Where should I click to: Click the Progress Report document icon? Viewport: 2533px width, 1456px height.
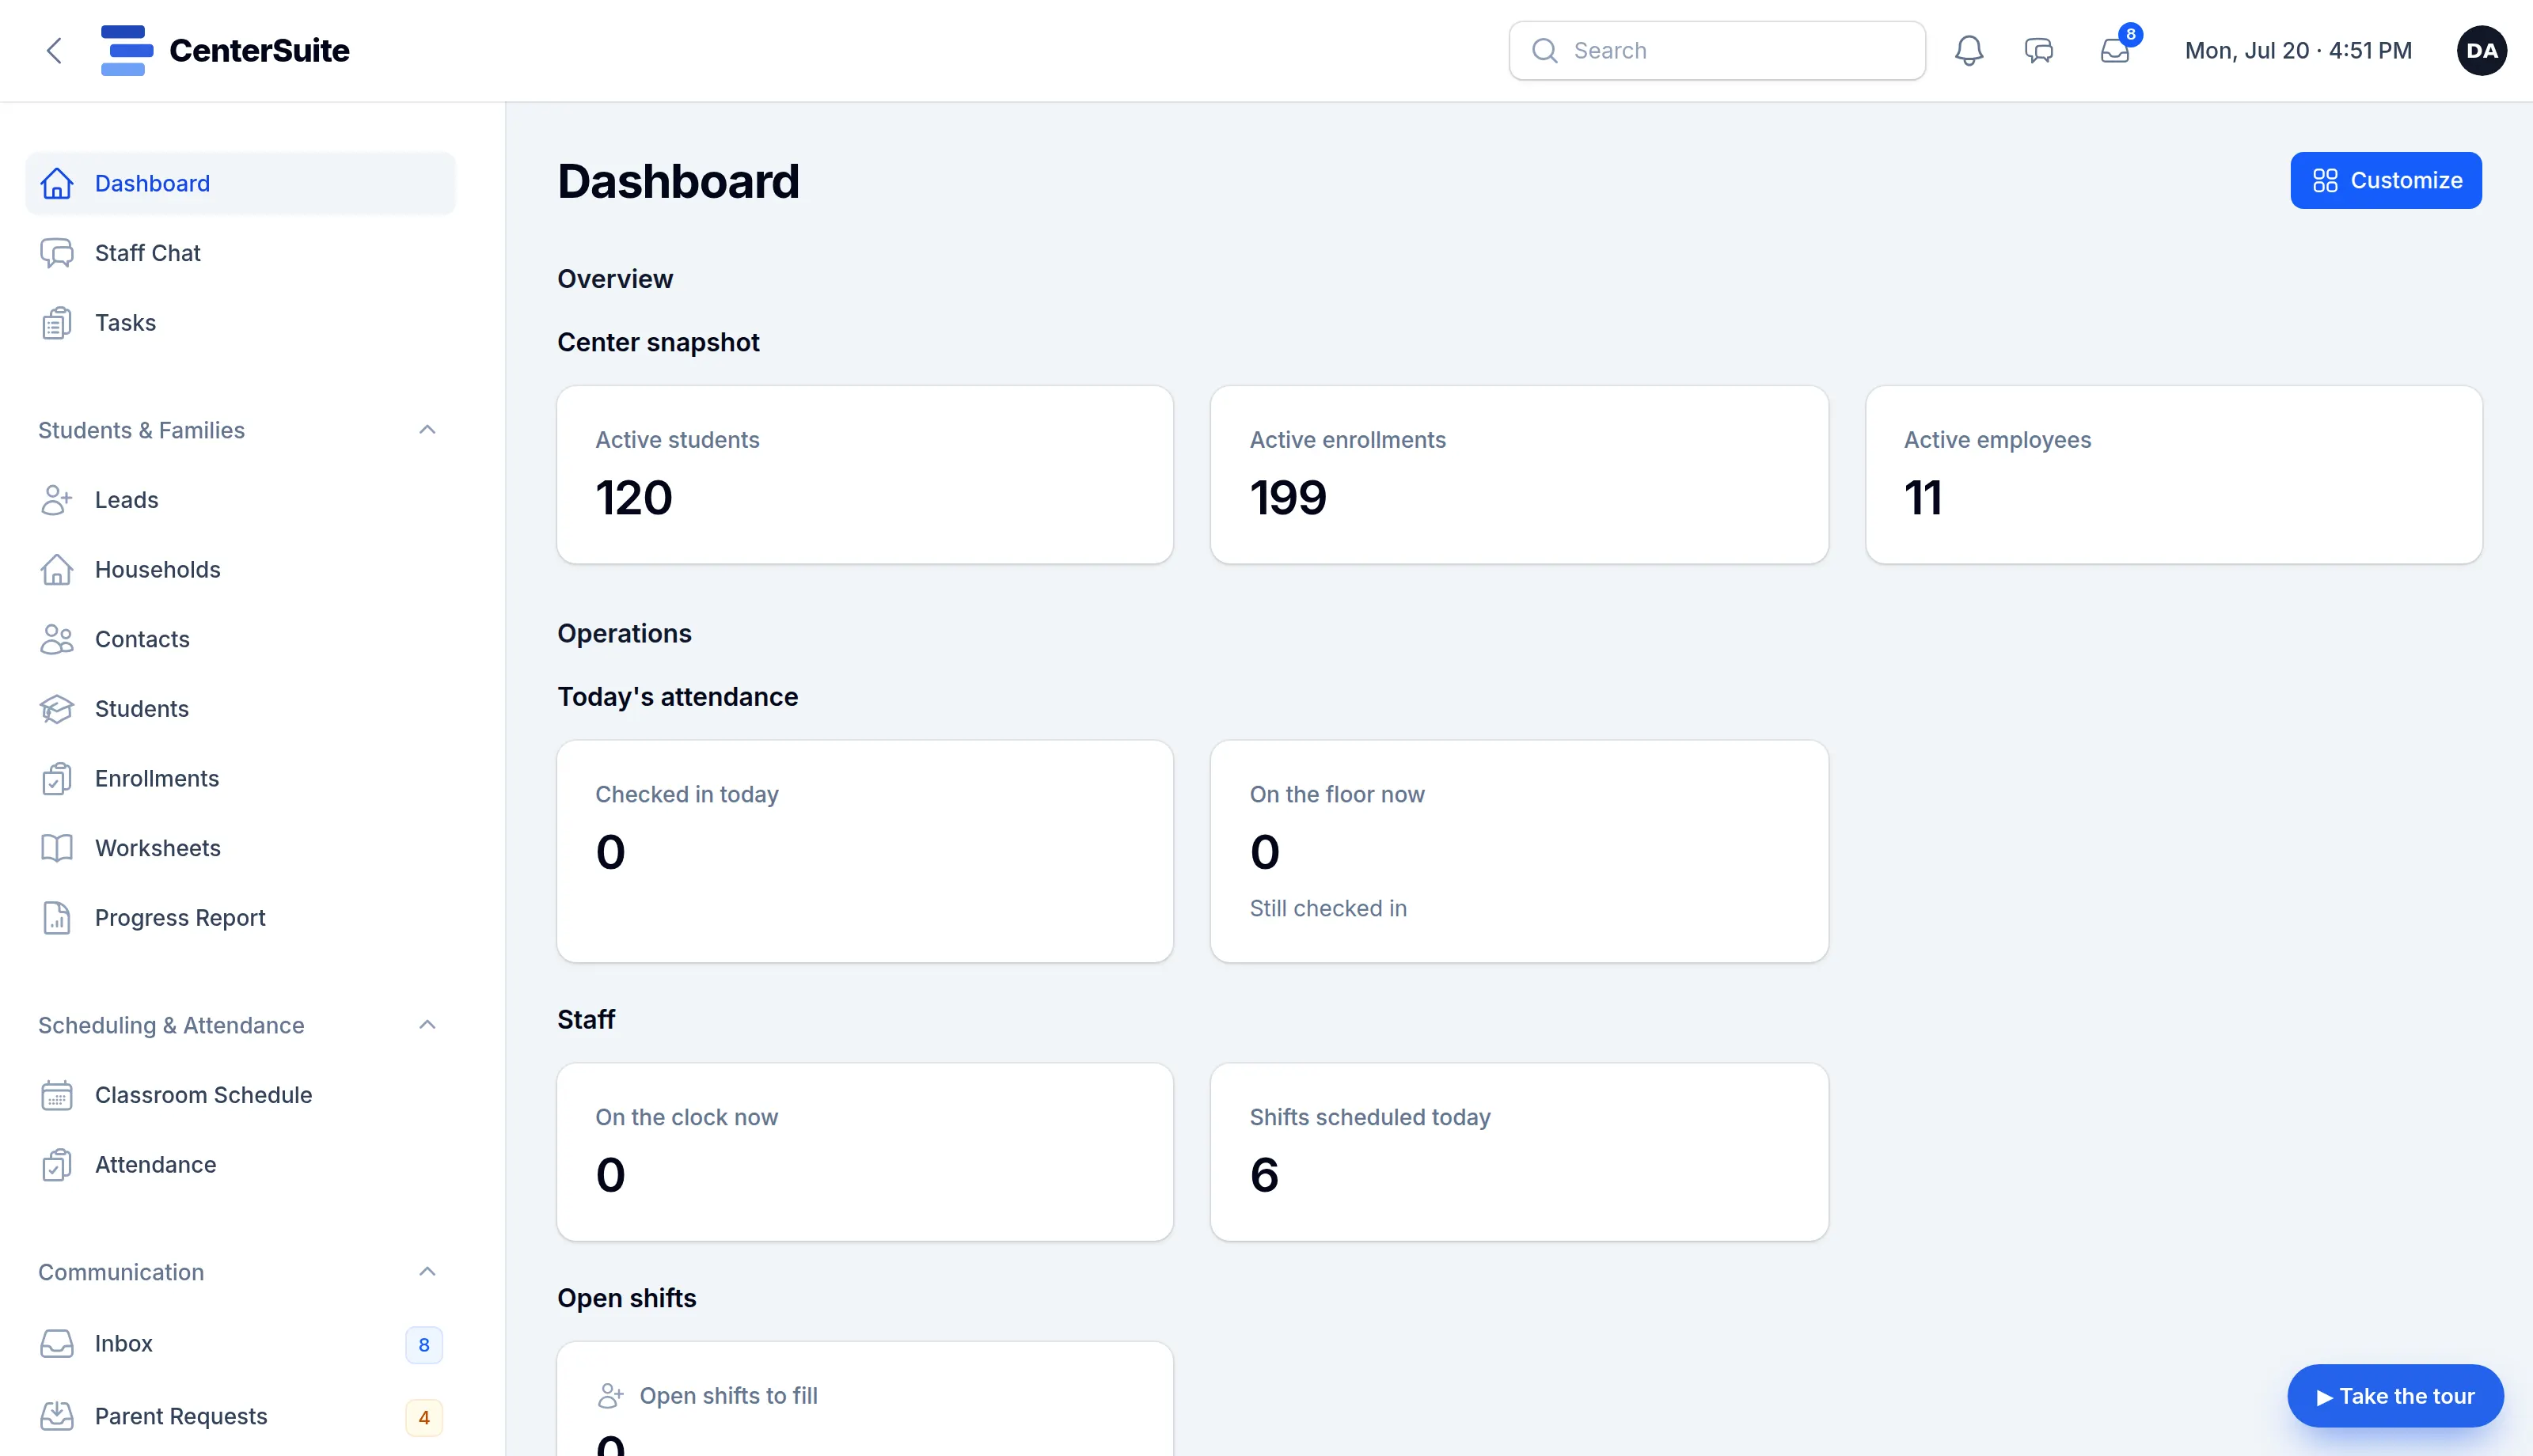(57, 918)
